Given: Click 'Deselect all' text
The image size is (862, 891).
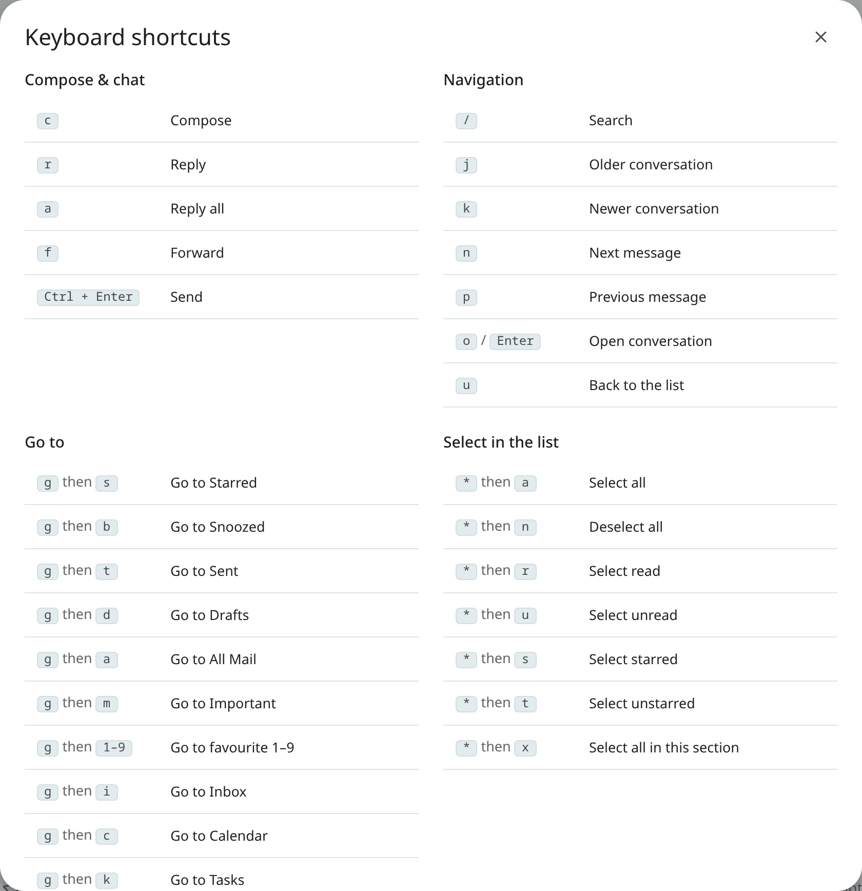Looking at the screenshot, I should click(x=626, y=527).
